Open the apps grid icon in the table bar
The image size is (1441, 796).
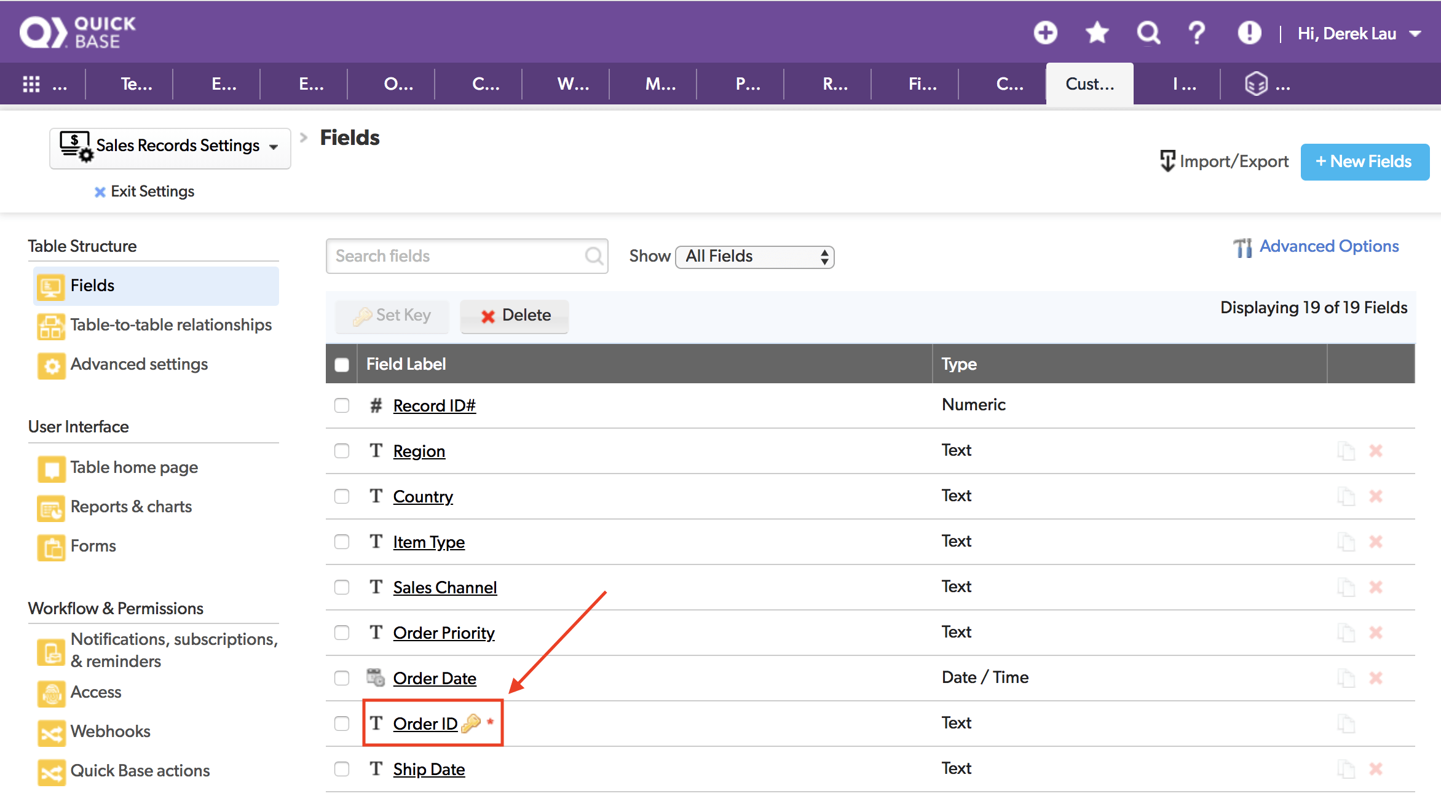click(x=31, y=84)
